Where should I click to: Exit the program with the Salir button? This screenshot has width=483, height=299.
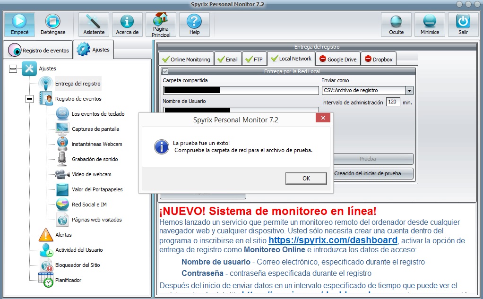coord(463,25)
